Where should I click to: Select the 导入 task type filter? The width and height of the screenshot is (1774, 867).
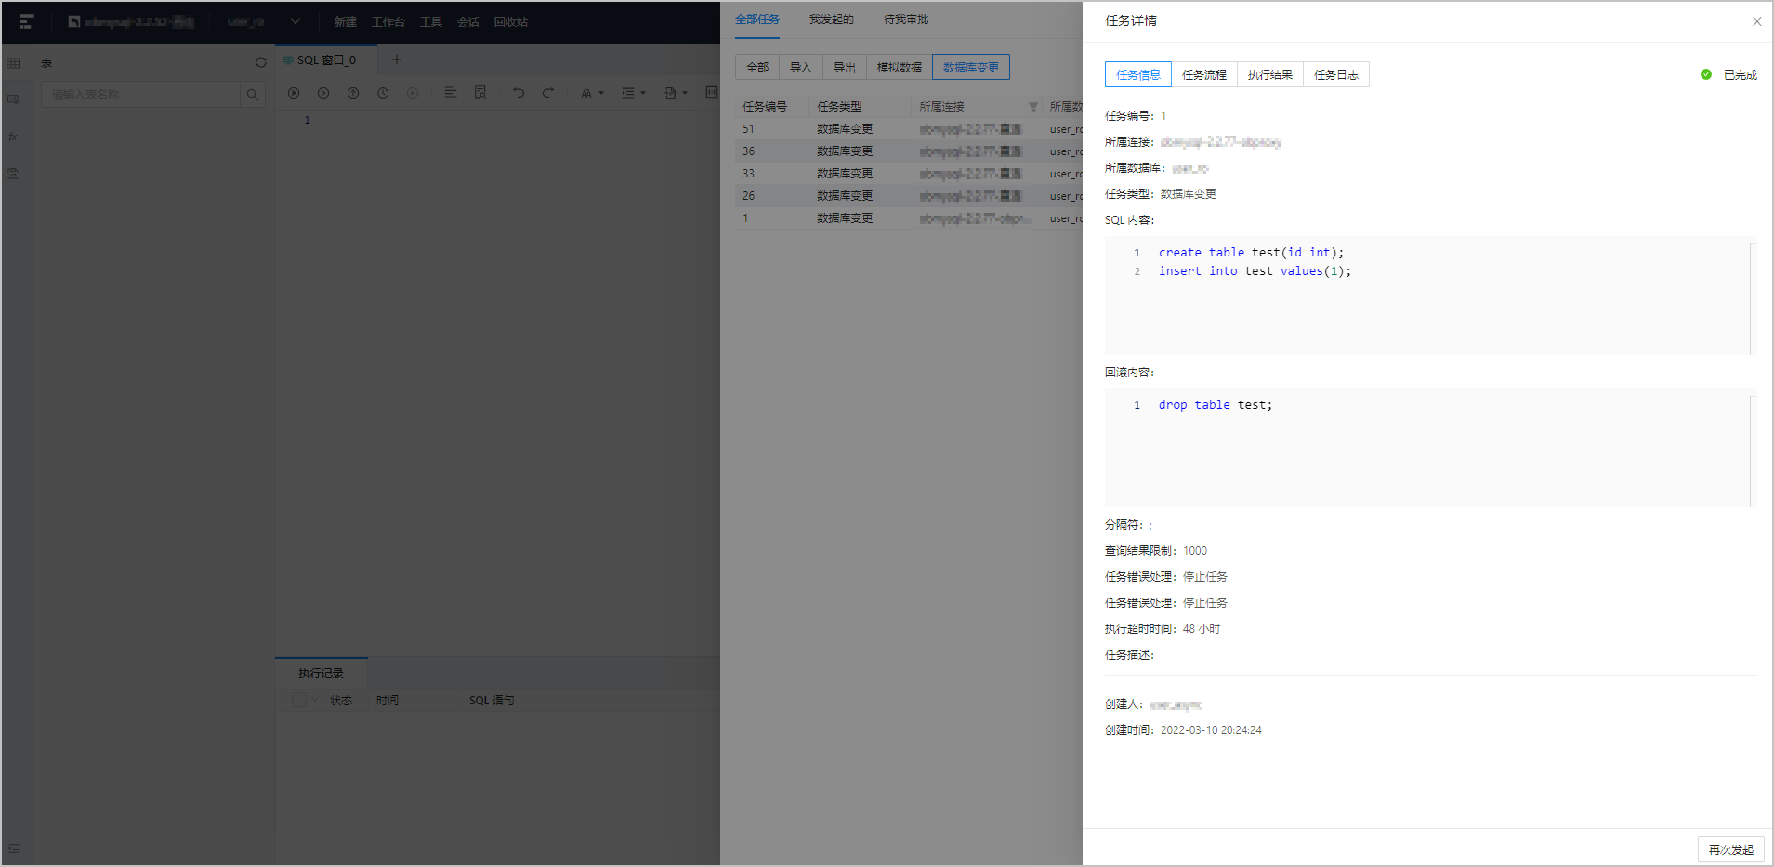(801, 67)
